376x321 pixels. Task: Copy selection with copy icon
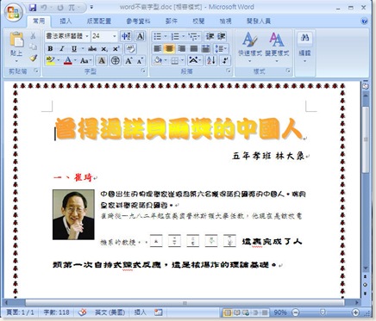click(x=34, y=46)
